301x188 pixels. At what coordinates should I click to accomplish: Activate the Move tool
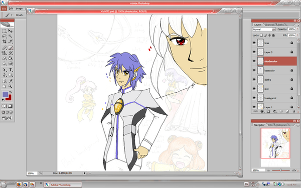11,31
